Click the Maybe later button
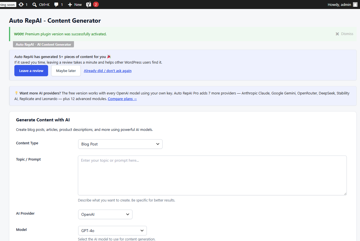Viewport: 360px width, 241px height. click(66, 71)
